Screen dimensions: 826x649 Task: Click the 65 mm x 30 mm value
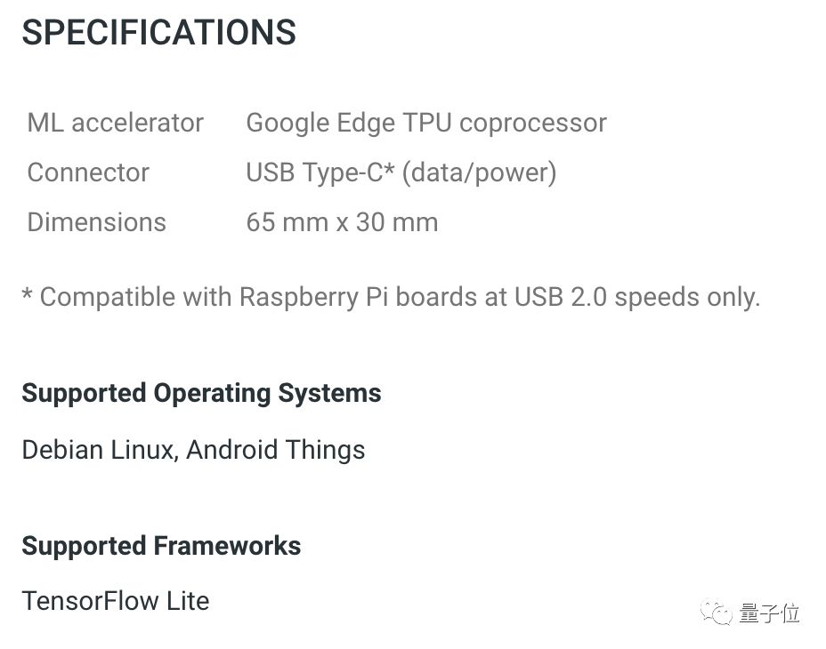point(342,222)
